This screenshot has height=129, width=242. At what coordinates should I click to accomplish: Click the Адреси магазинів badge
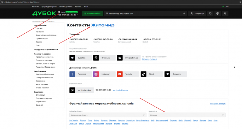click(72, 12)
